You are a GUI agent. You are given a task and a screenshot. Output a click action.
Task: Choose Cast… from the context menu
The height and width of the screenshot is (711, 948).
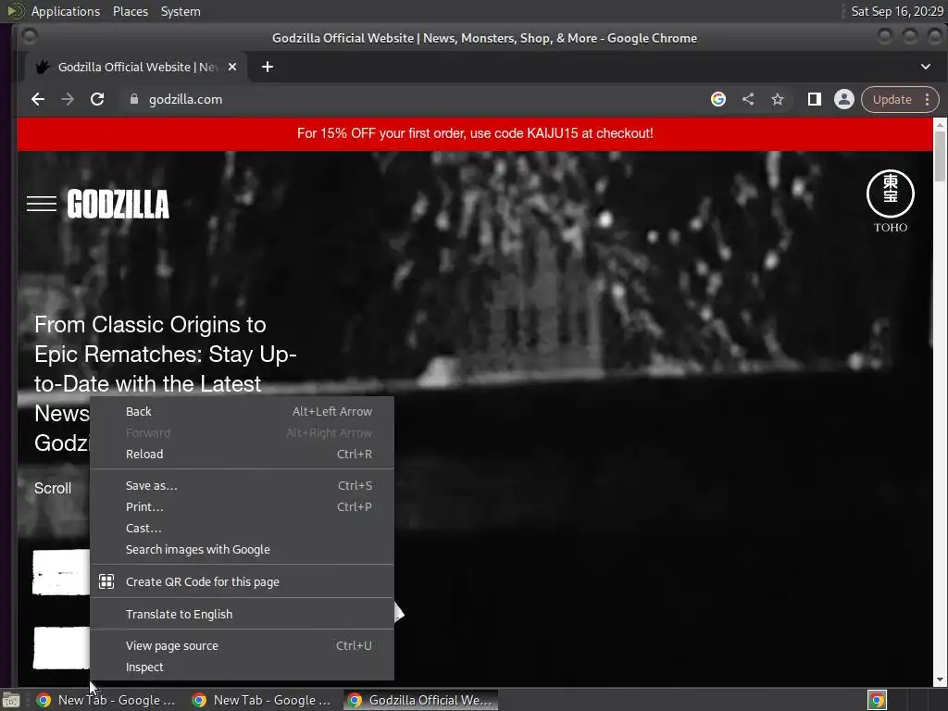(x=242, y=528)
